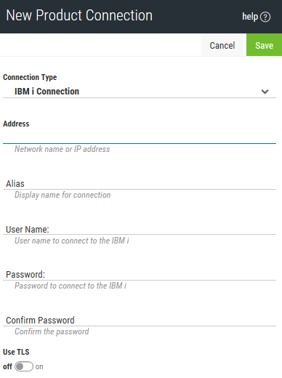Expand the Connection Type chevron arrow
This screenshot has height=378, width=282.
tap(265, 92)
